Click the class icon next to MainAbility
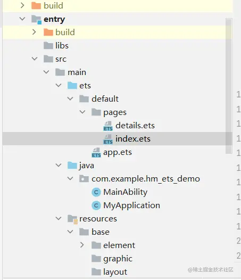The image size is (241, 280). pos(96,192)
